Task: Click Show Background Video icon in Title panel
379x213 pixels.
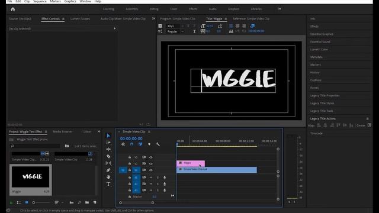Action: tap(252, 26)
